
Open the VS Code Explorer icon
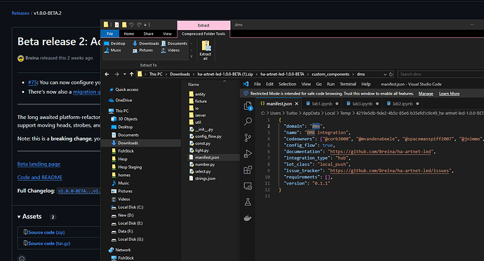pyautogui.click(x=248, y=106)
